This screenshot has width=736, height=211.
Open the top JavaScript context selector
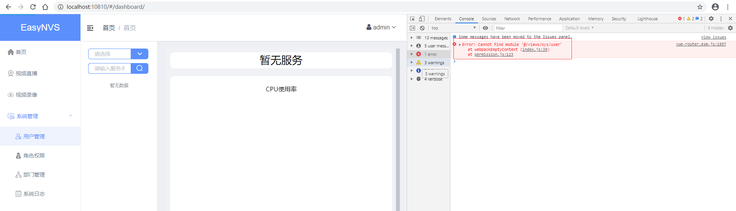(454, 28)
